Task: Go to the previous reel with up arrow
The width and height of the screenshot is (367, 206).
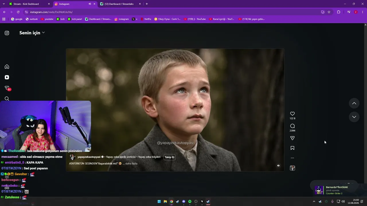Action: 354,103
